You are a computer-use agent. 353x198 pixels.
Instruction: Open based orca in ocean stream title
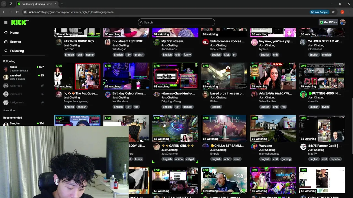coord(227,94)
